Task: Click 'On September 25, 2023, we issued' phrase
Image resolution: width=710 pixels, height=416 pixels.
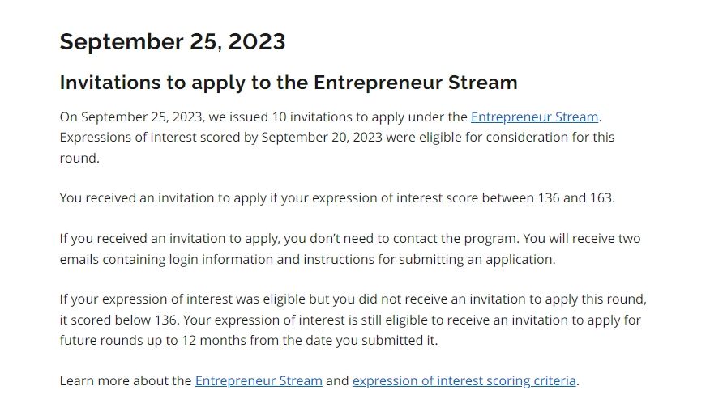Action: tap(164, 117)
